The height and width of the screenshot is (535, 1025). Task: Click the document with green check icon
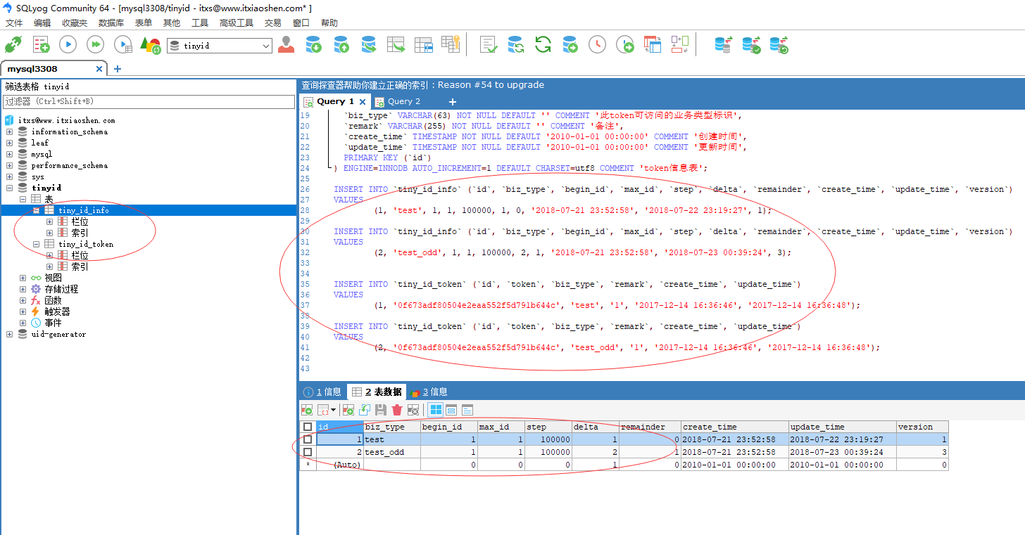point(489,45)
